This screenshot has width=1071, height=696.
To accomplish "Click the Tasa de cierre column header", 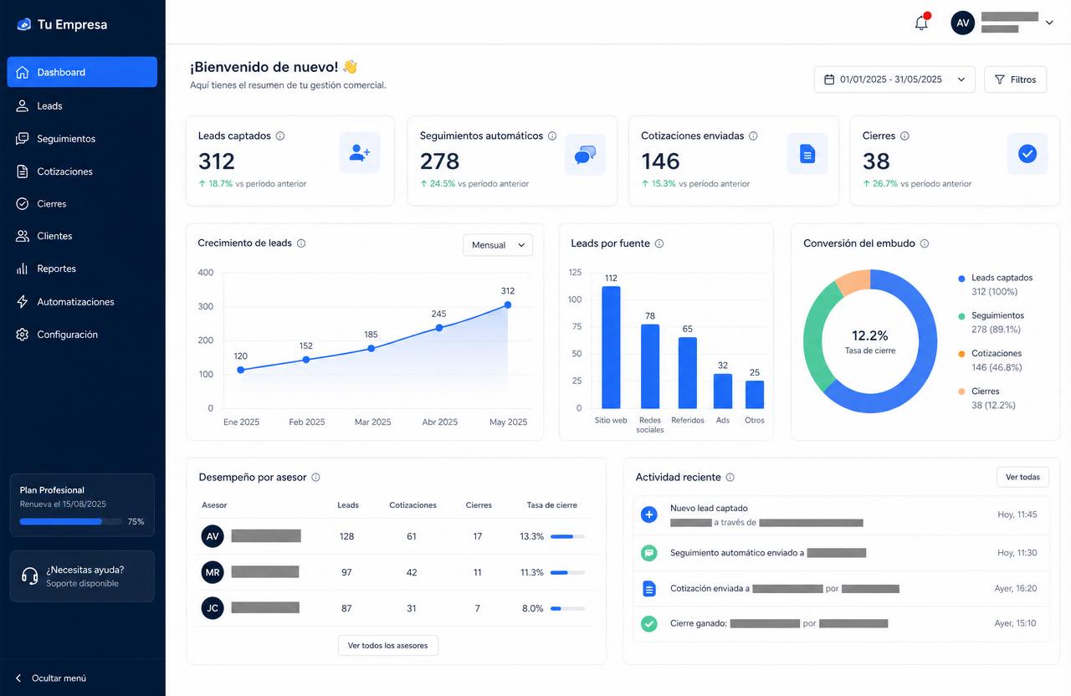I will coord(552,505).
